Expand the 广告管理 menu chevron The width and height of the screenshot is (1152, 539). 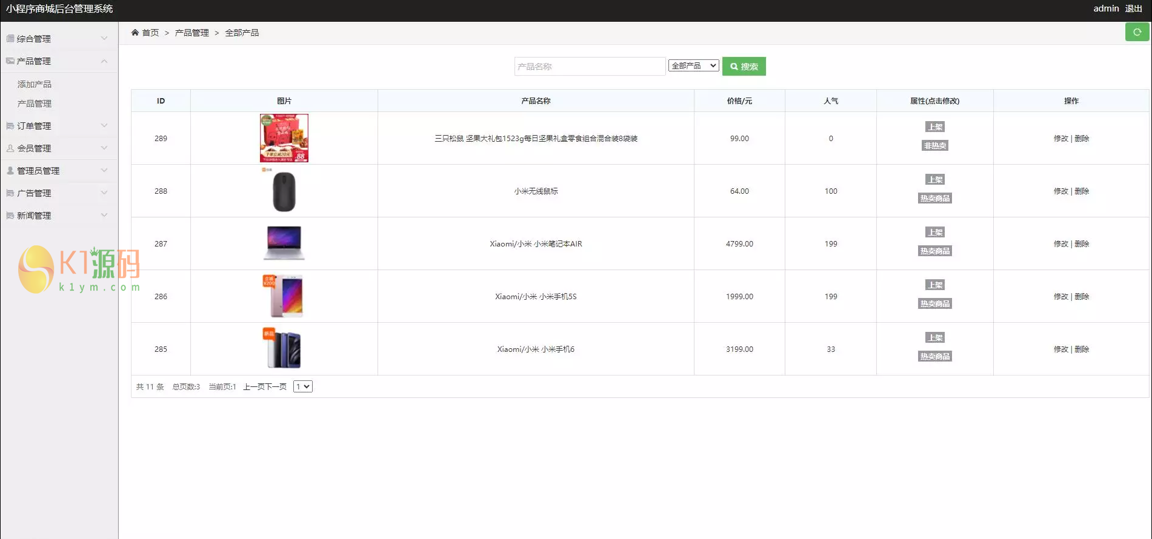[x=104, y=193]
